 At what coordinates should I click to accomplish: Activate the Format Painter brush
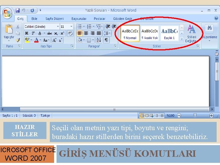[x=18, y=40]
